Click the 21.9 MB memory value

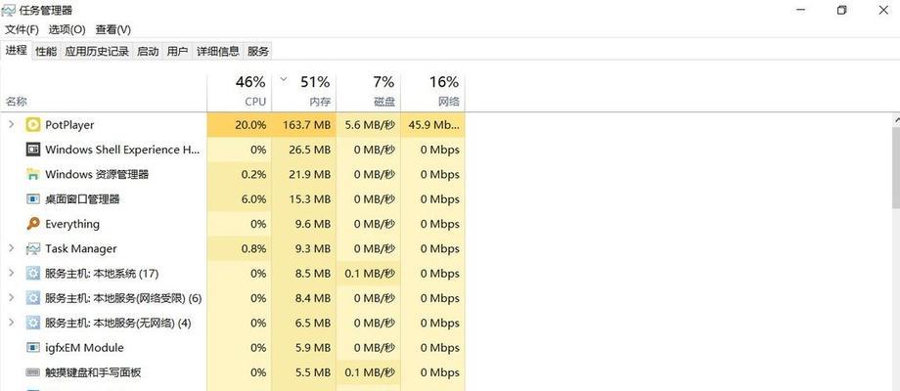pyautogui.click(x=310, y=174)
